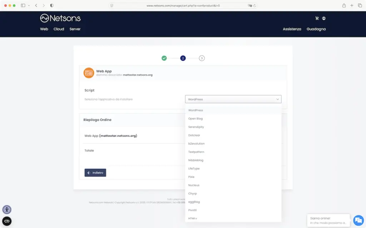This screenshot has height=228, width=366.
Task: Click the privacy shield icon in toolbar
Action: pyautogui.click(x=52, y=5)
